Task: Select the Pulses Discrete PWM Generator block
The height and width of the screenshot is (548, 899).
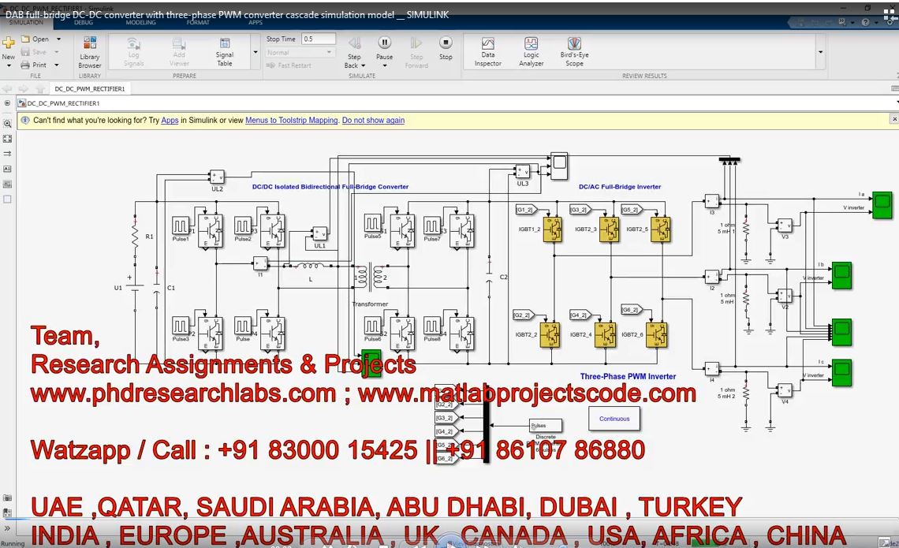Action: (x=545, y=425)
